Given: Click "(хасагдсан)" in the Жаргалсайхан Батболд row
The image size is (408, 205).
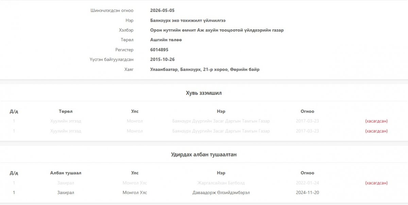Looking at the screenshot, I should tap(376, 183).
